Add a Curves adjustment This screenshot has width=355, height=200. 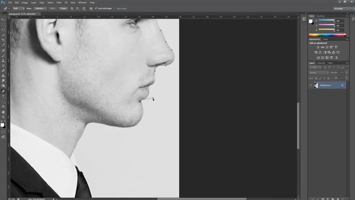coord(327,47)
